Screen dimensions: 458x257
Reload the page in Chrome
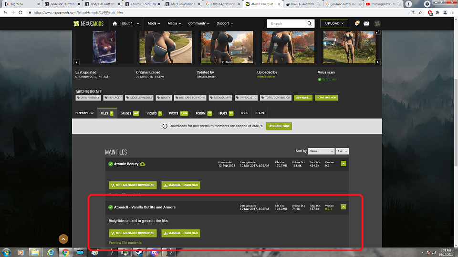tap(21, 12)
